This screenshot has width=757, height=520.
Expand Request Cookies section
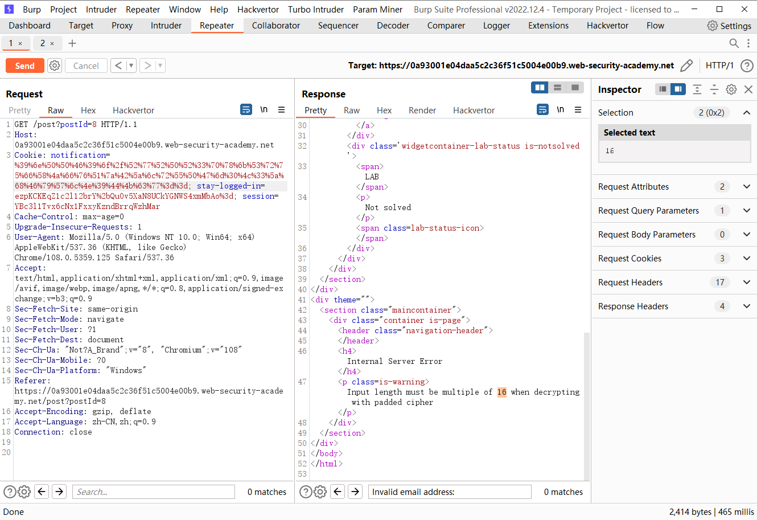click(746, 259)
